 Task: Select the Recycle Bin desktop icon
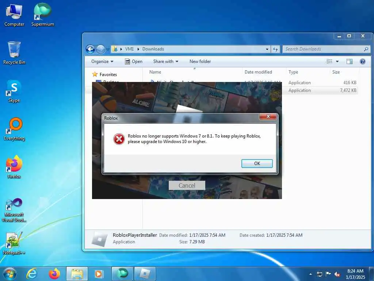(x=14, y=53)
